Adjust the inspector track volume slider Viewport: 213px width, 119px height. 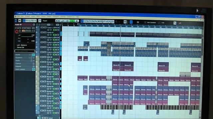[27, 37]
